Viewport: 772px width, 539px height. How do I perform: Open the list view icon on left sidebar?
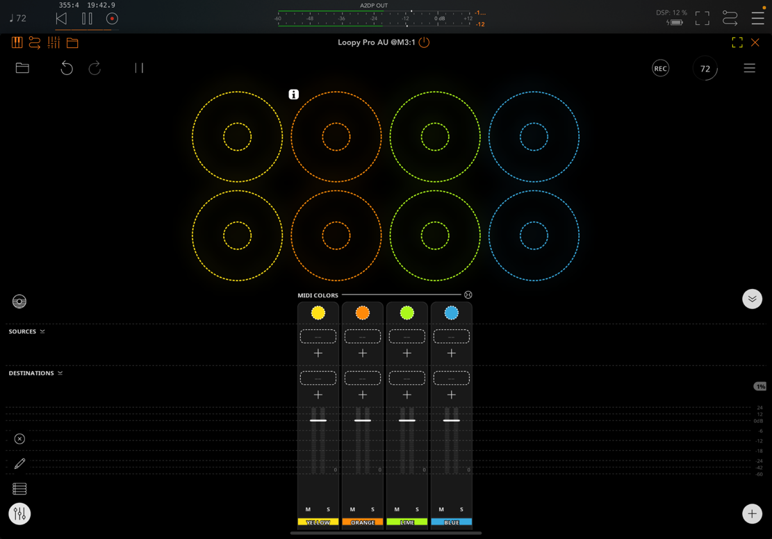(x=19, y=489)
